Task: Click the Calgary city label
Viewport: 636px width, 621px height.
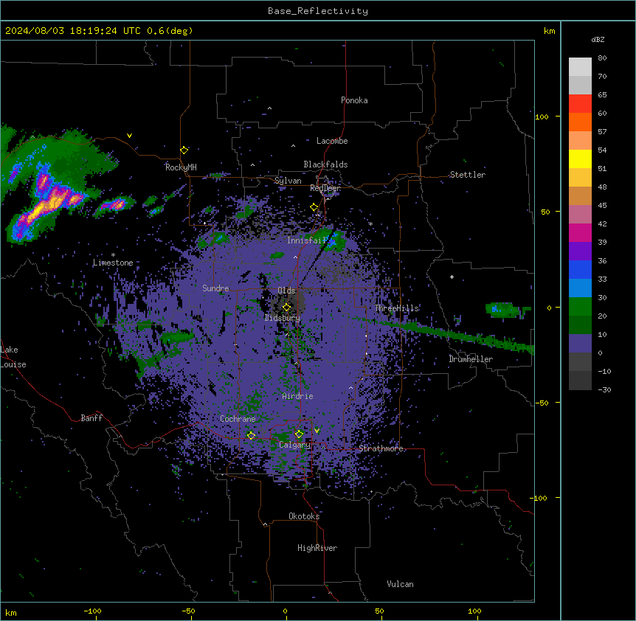Action: pos(294,445)
